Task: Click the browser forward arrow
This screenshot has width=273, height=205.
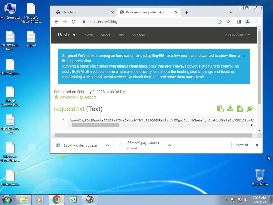Action: click(65, 22)
